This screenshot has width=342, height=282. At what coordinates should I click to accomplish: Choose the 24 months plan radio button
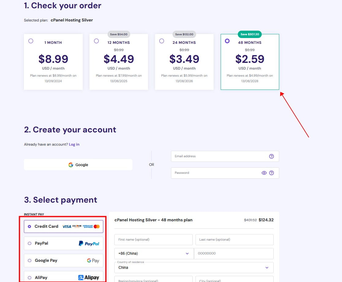[x=161, y=41]
